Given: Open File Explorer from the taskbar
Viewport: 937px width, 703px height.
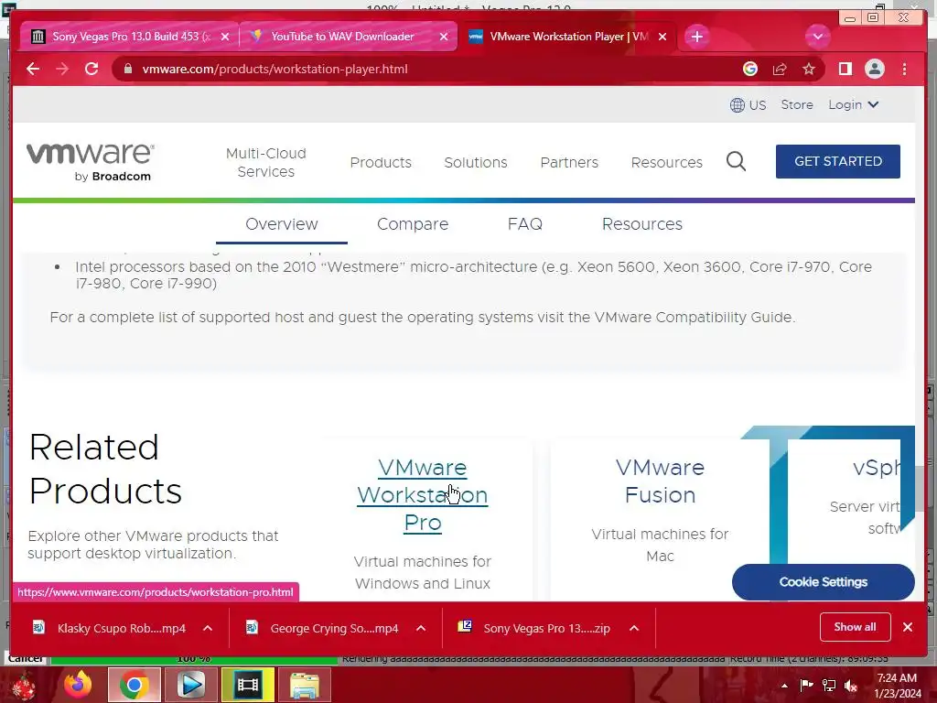Looking at the screenshot, I should [304, 685].
